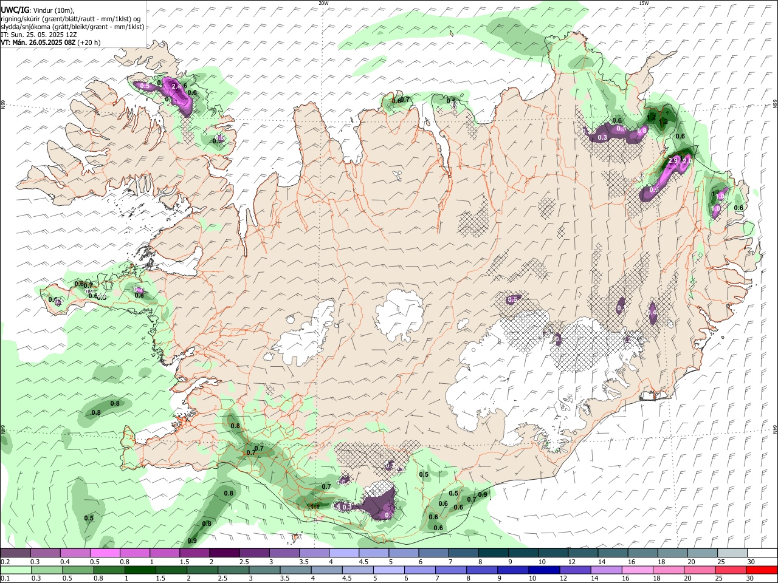Click the "20W" longitude label at top
This screenshot has width=778, height=583.
point(323,3)
